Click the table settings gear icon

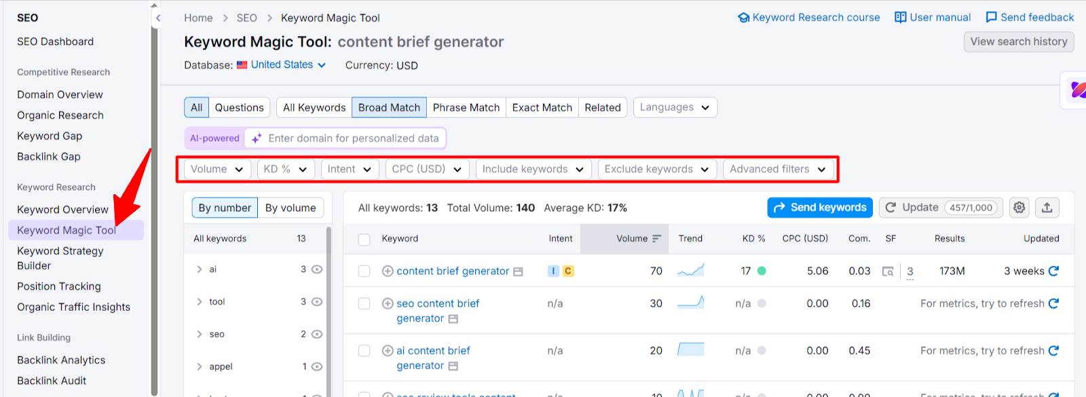coord(1019,208)
